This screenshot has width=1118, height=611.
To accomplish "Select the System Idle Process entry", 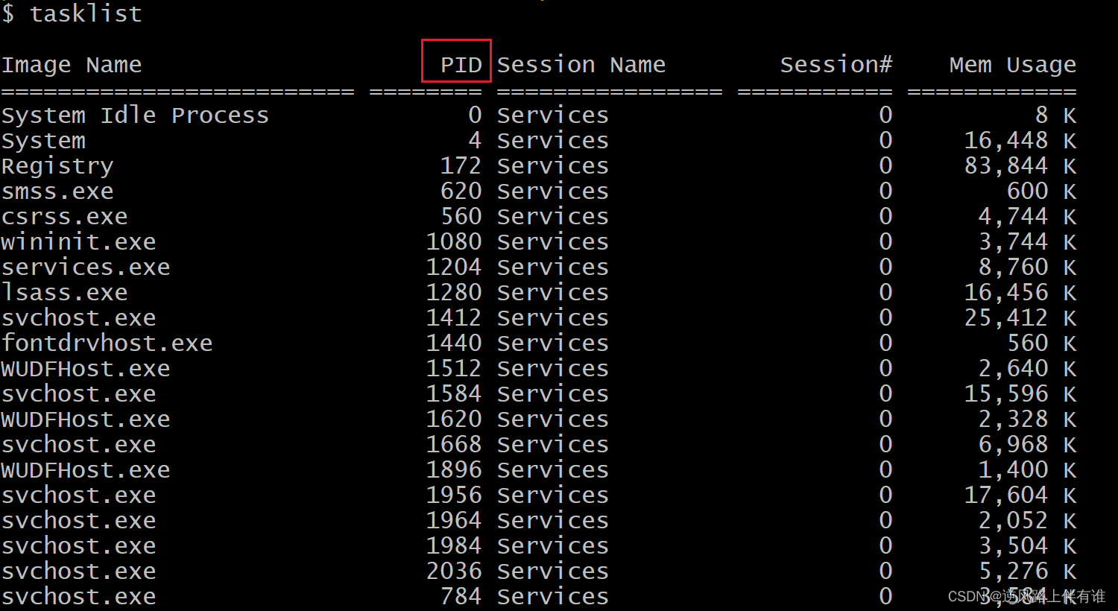I will pos(135,115).
